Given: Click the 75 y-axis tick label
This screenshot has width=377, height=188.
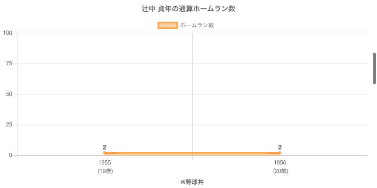Looking at the screenshot, I should [9, 63].
